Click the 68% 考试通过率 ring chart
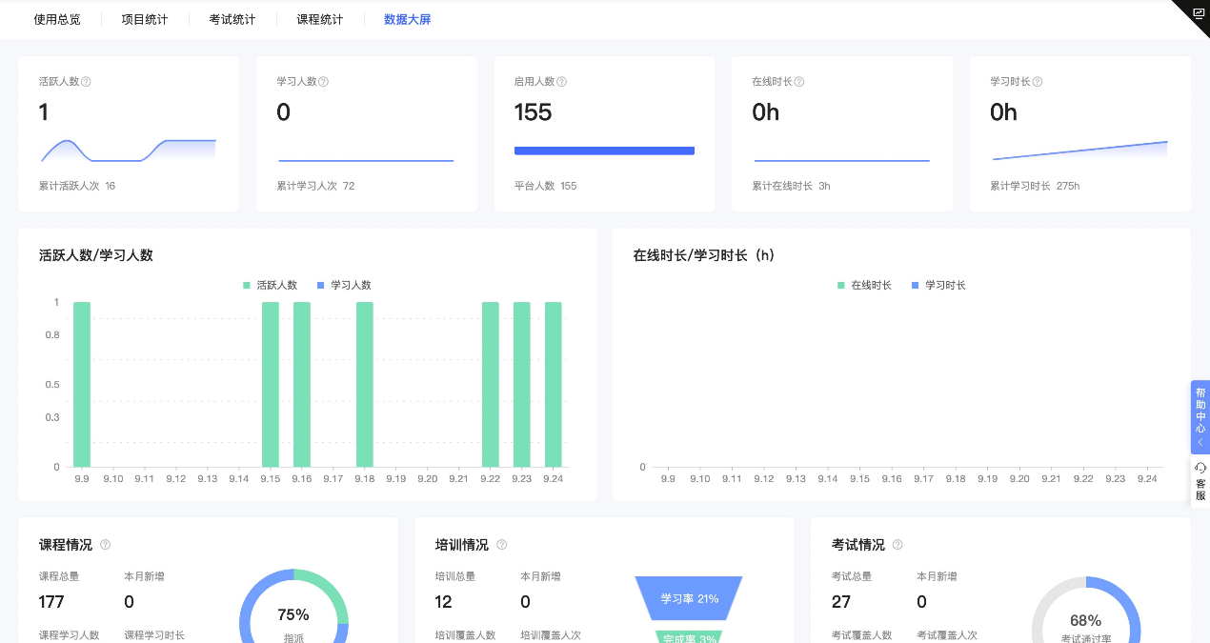Image resolution: width=1210 pixels, height=643 pixels. 1086,610
